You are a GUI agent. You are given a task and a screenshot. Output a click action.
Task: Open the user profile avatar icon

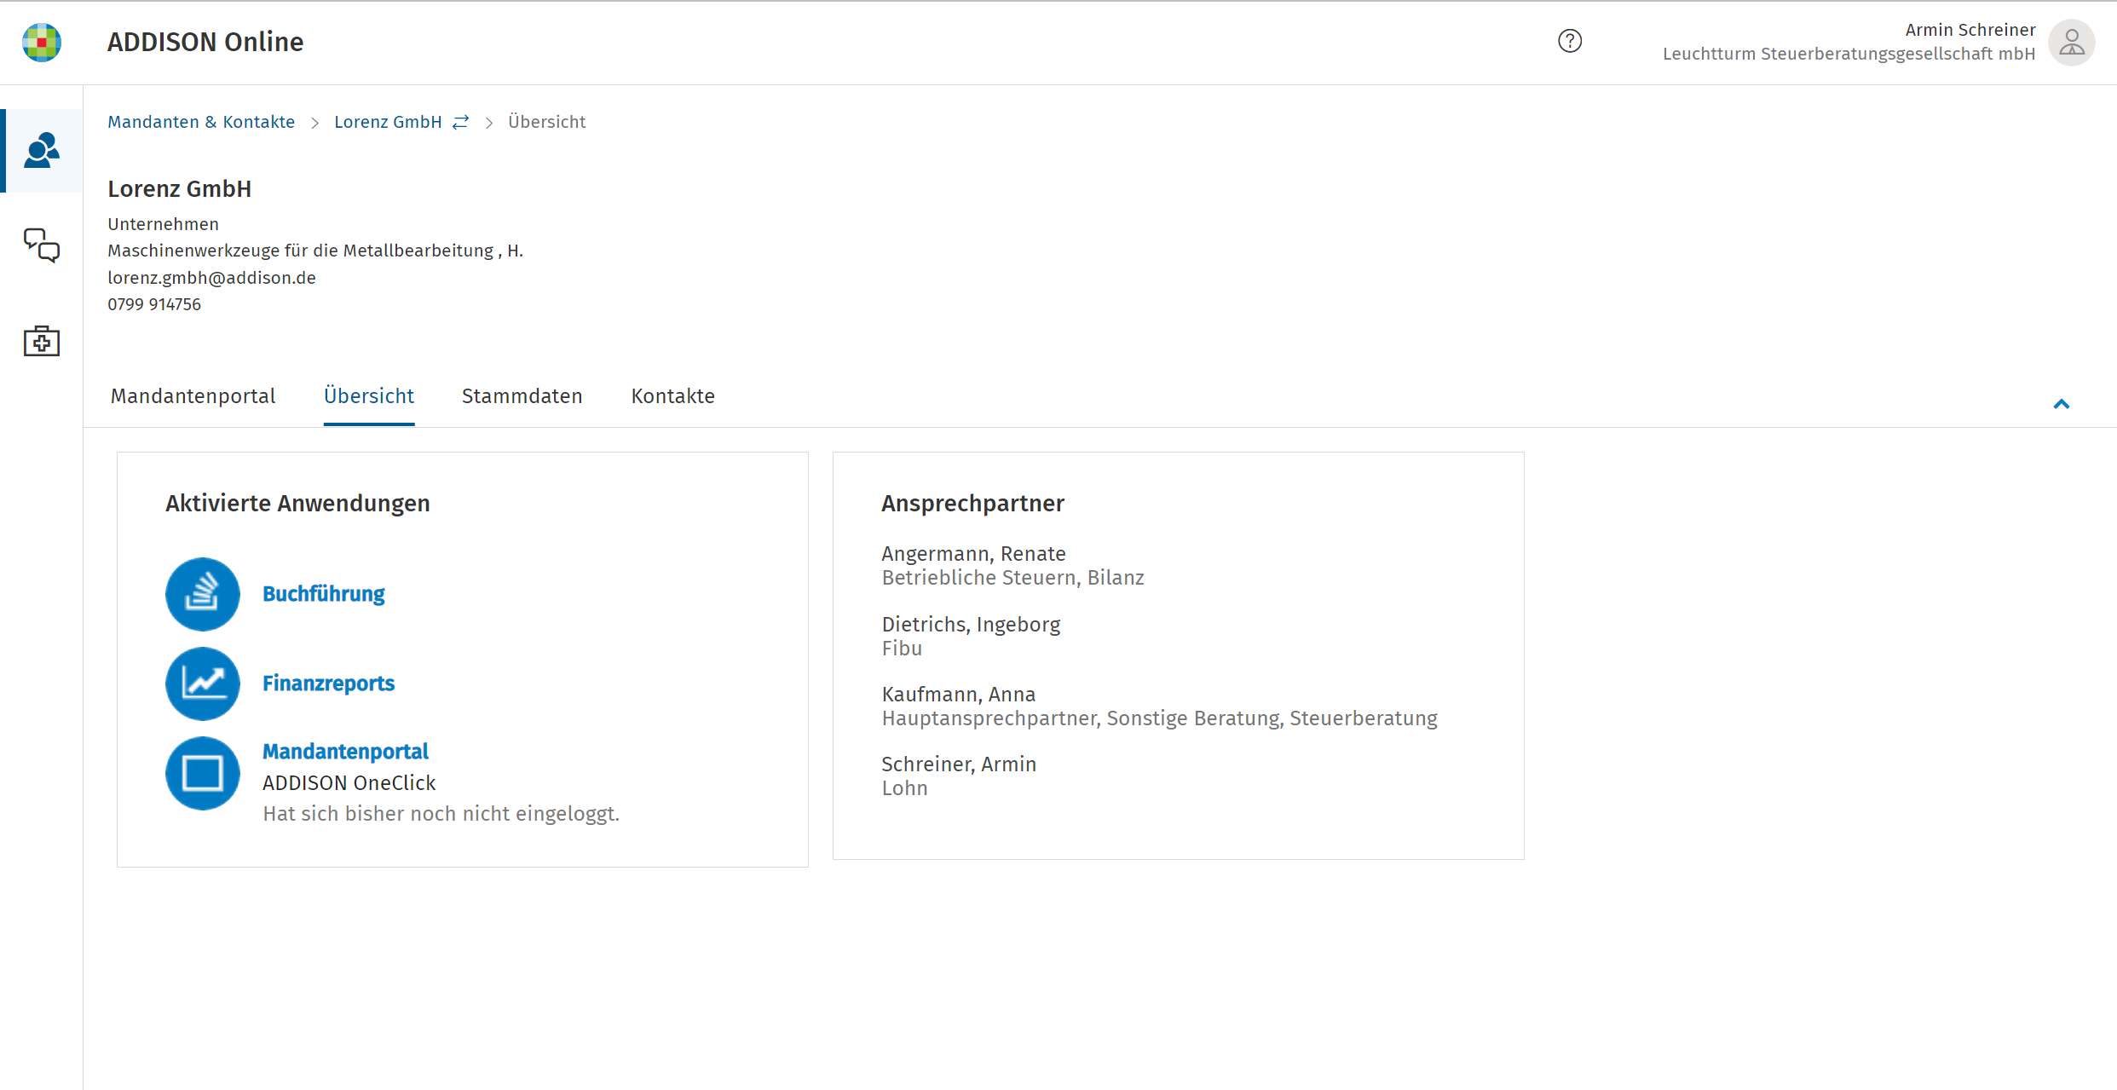coord(2071,42)
